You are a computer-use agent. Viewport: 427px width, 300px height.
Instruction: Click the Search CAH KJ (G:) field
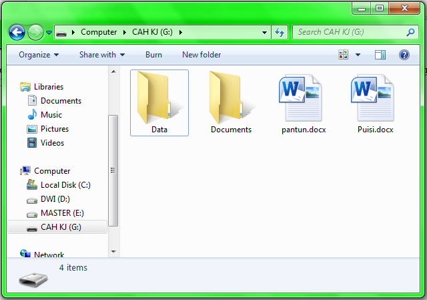tap(355, 32)
